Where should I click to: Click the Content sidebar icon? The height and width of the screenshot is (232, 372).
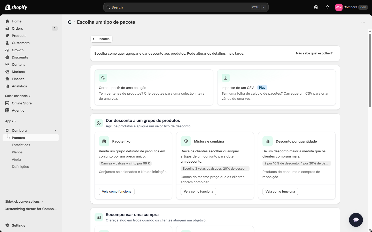pyautogui.click(x=7, y=64)
